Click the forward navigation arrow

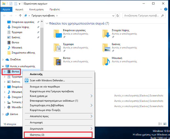point(11,16)
